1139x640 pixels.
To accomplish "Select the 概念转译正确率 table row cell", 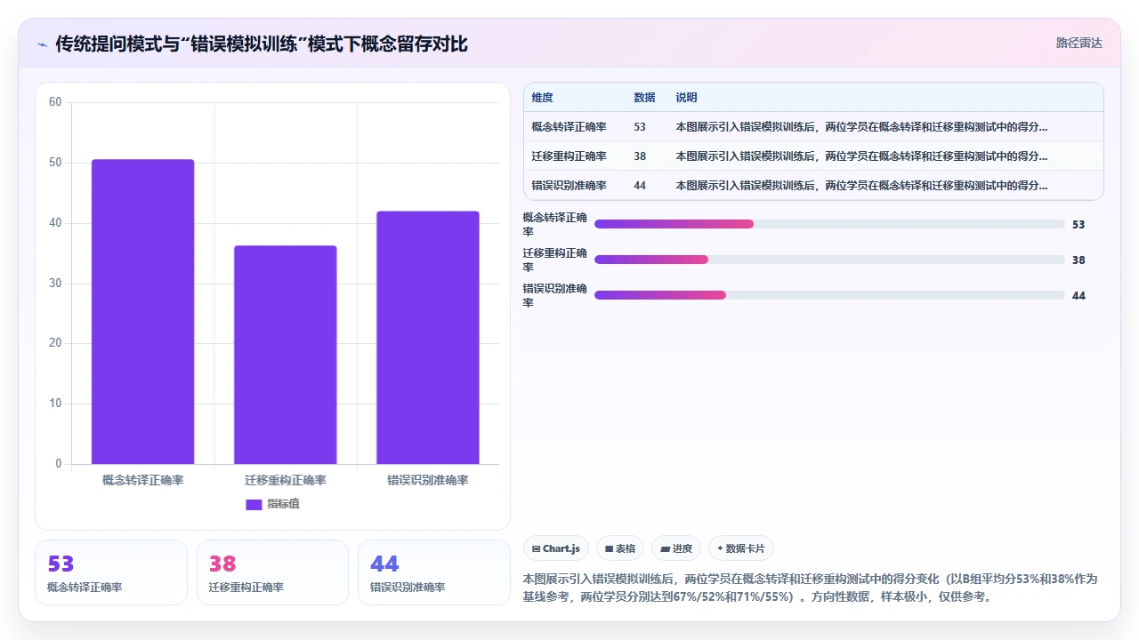I will click(569, 126).
